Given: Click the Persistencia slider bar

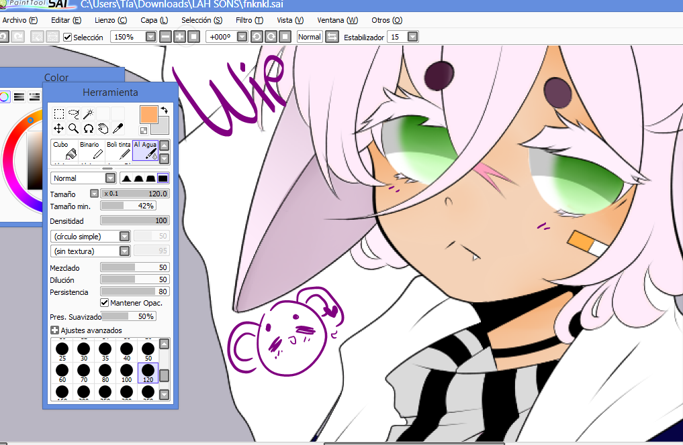Looking at the screenshot, I should [x=134, y=292].
